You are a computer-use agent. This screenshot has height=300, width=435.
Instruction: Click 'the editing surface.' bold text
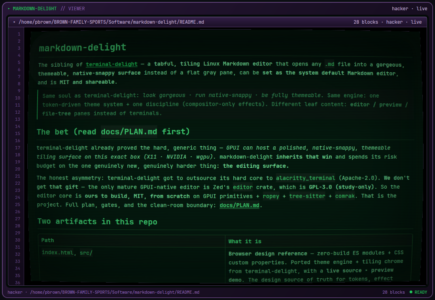point(256,166)
